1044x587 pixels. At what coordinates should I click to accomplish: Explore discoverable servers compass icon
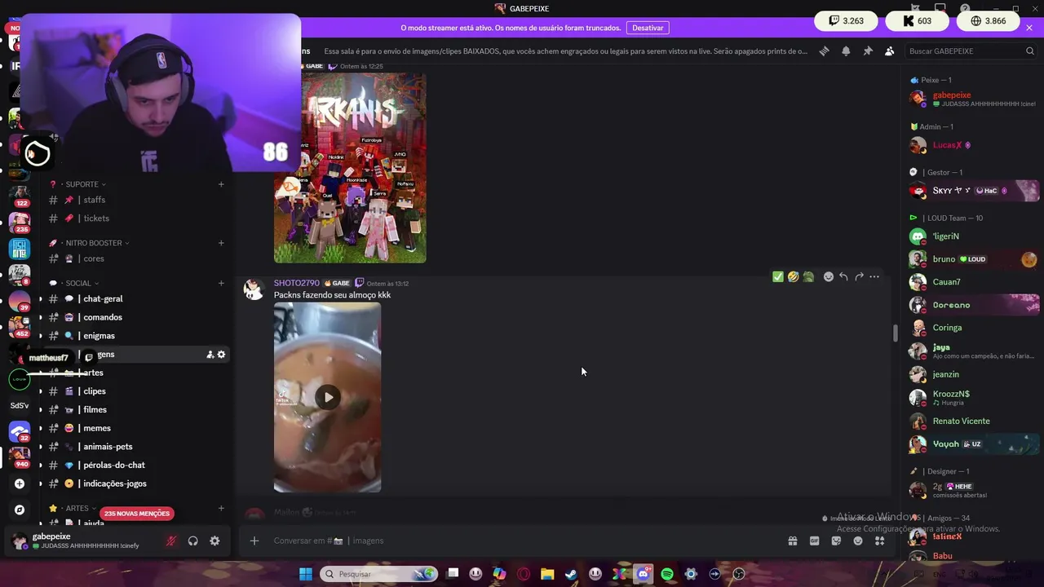pyautogui.click(x=20, y=510)
